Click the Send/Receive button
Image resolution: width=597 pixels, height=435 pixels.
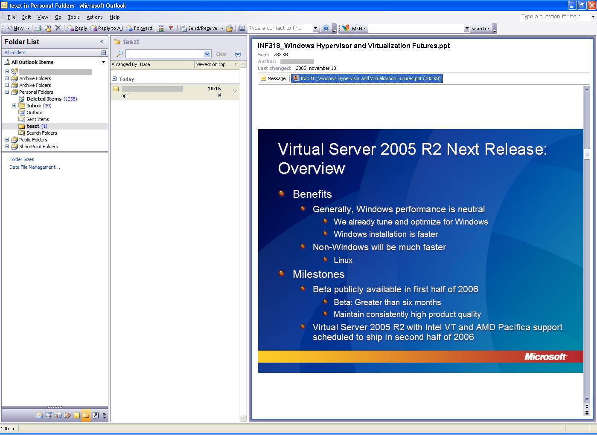(198, 28)
